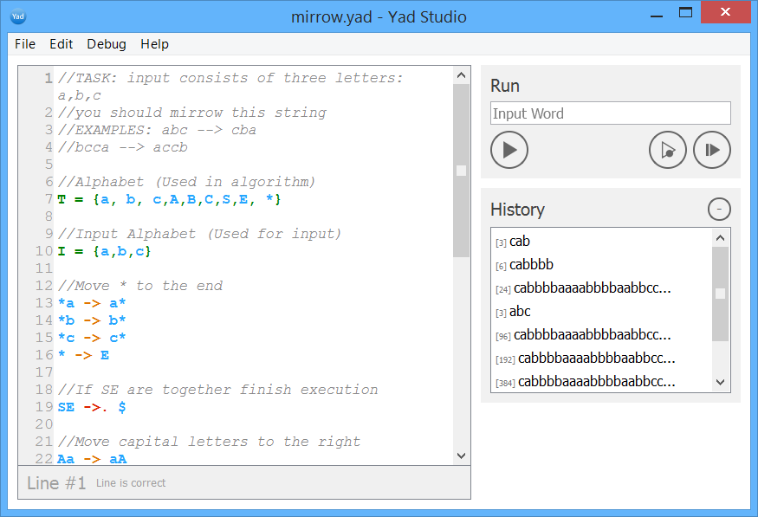The width and height of the screenshot is (758, 517).
Task: Open the Edit menu
Action: (x=61, y=44)
